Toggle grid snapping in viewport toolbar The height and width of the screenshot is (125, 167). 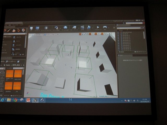(x=90, y=34)
